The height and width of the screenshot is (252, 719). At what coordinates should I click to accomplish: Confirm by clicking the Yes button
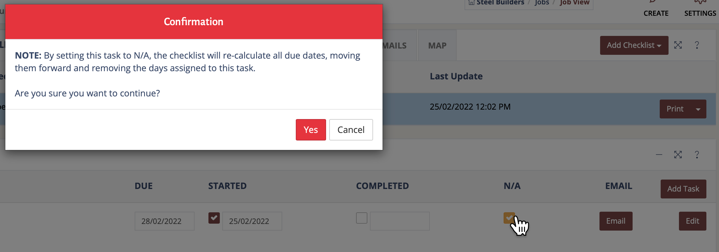pos(311,130)
